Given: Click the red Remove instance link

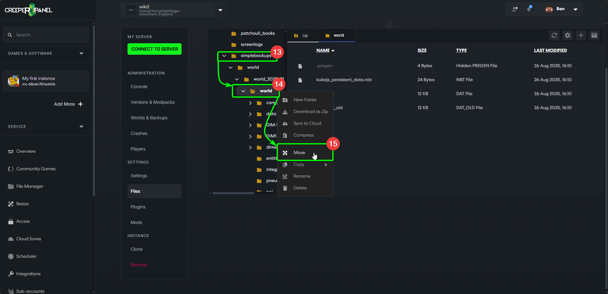Looking at the screenshot, I should [x=139, y=265].
